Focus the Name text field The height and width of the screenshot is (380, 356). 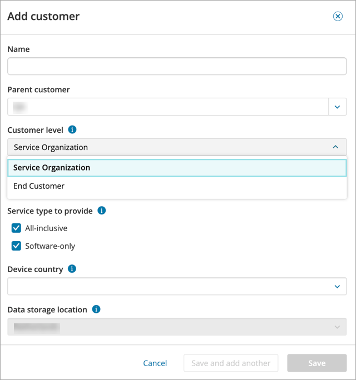pos(177,67)
